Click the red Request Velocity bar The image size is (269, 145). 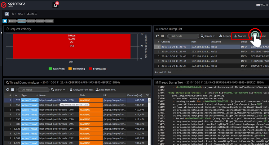72,46
